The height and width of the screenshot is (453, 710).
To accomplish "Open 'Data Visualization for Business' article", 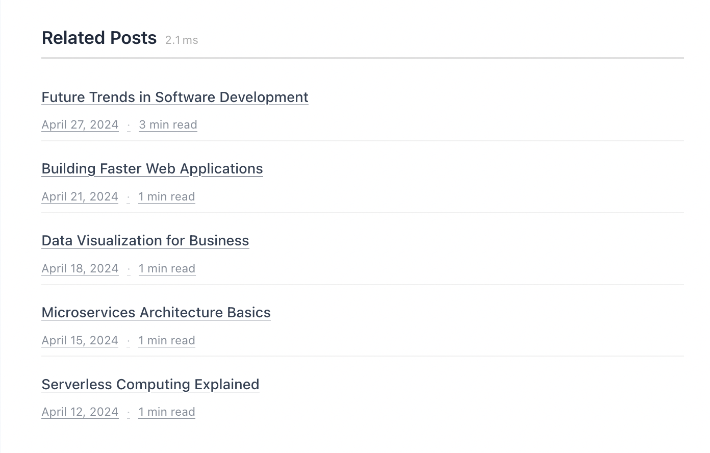I will pos(145,241).
